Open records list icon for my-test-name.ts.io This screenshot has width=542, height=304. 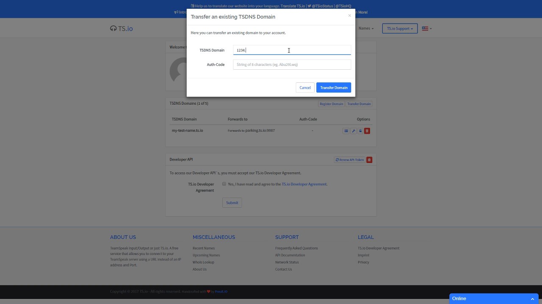pos(346,131)
